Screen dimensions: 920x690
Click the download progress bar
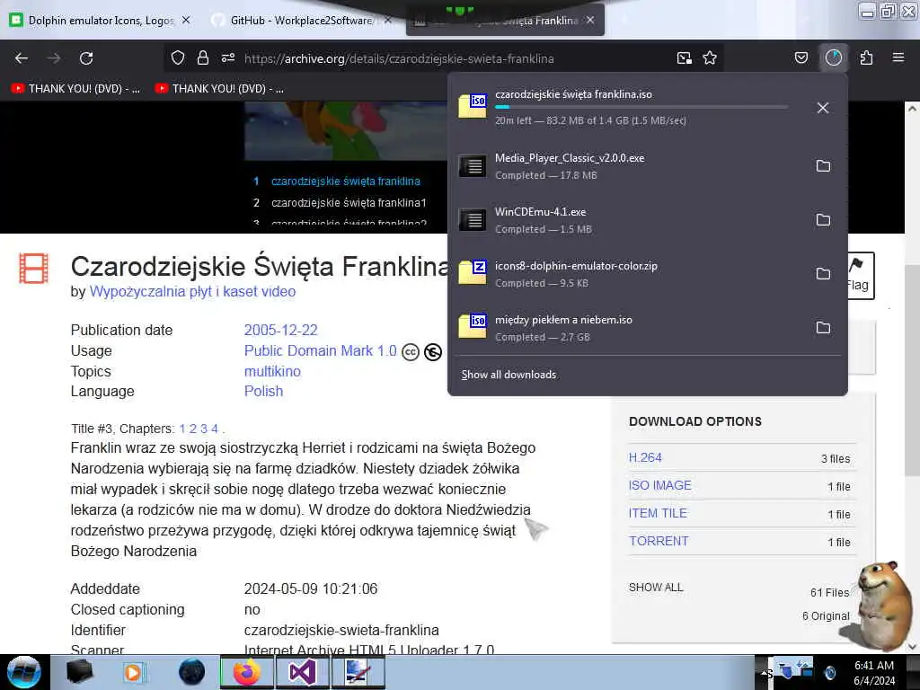pyautogui.click(x=641, y=107)
